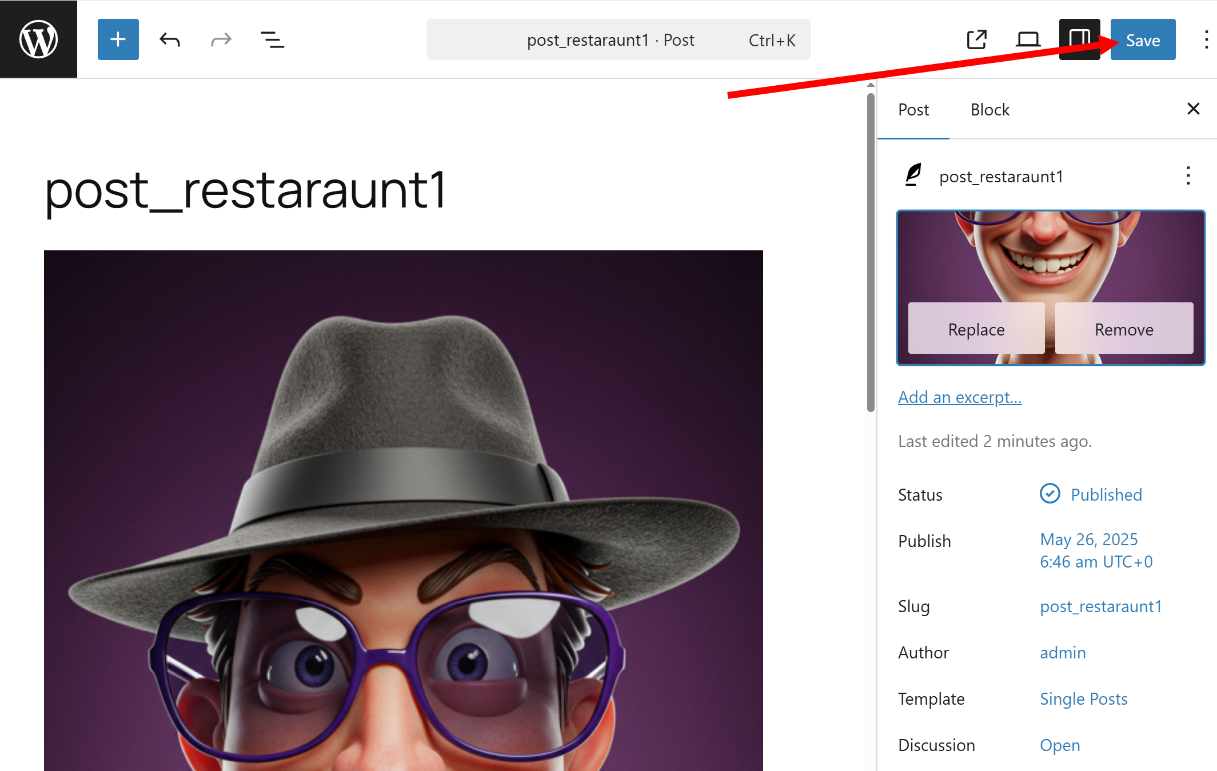Click the editor vertical scrollbar

871,251
